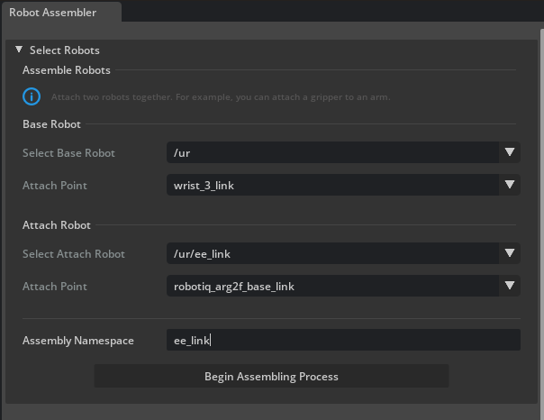
Task: Click the Select Robots header title
Action: click(65, 50)
